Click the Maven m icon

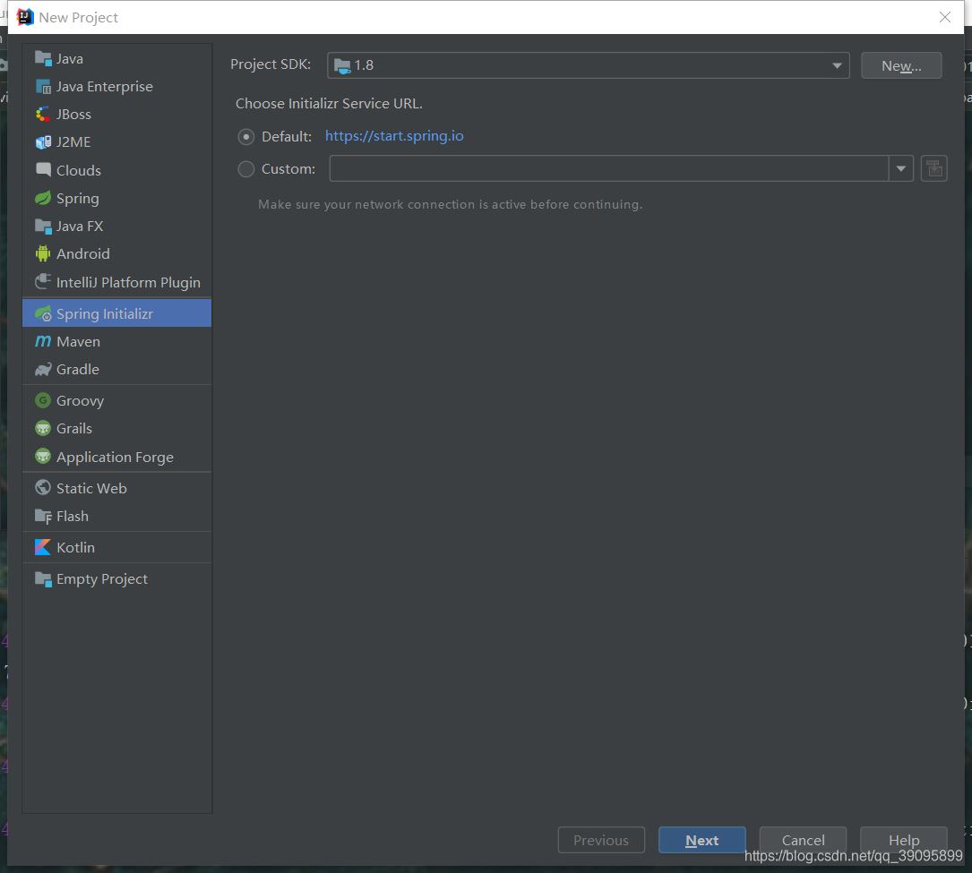(43, 341)
